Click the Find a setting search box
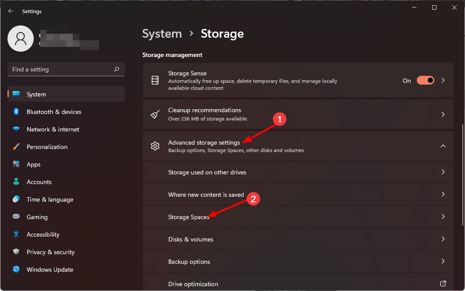465x291 pixels. click(x=66, y=69)
